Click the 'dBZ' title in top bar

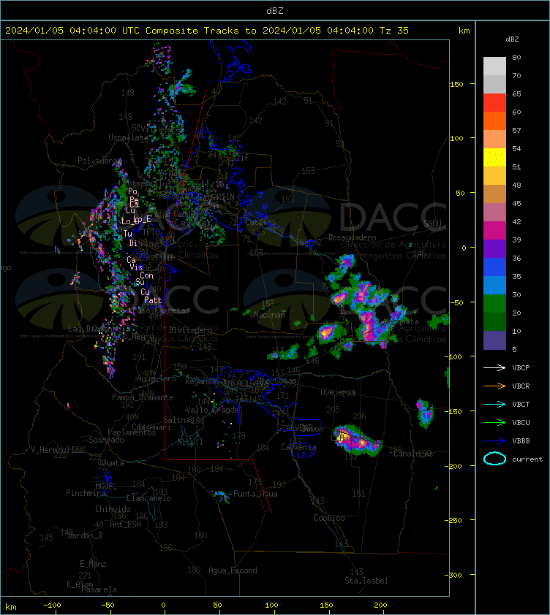(274, 11)
